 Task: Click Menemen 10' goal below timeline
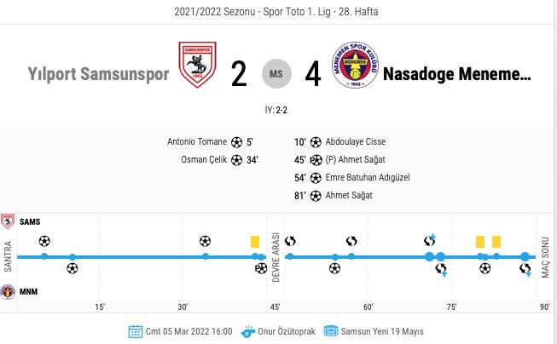[73, 269]
